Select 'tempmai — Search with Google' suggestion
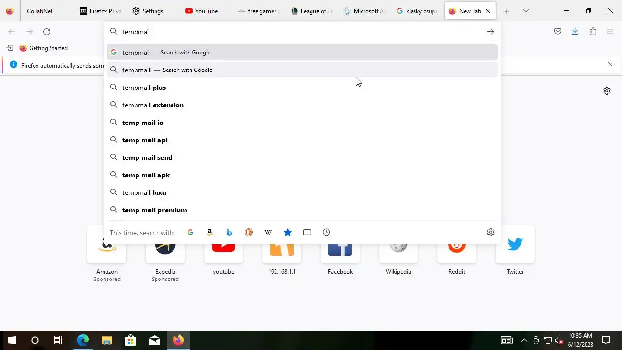This screenshot has height=350, width=622. click(x=302, y=52)
